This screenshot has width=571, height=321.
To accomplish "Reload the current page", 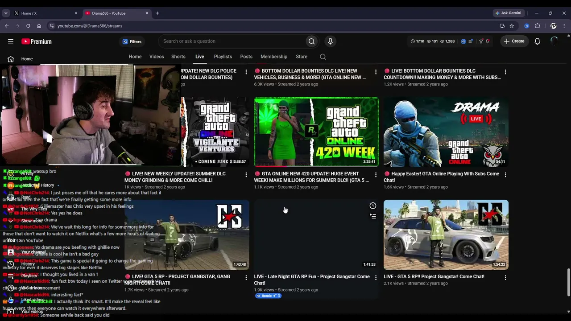I will 28,26.
